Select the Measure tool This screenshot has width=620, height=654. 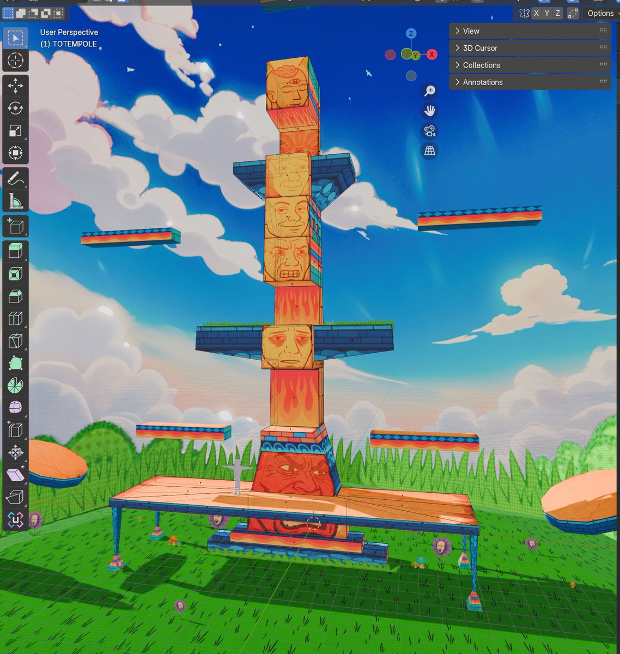(x=15, y=201)
